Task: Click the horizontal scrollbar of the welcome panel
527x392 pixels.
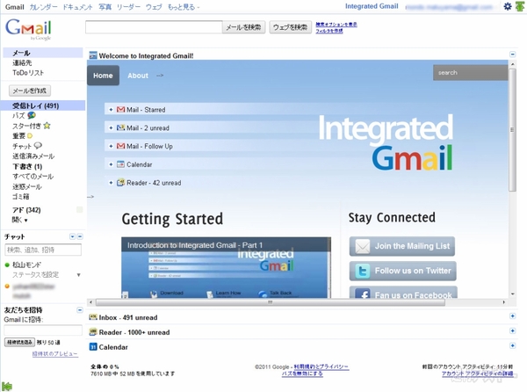Action: pos(271,302)
